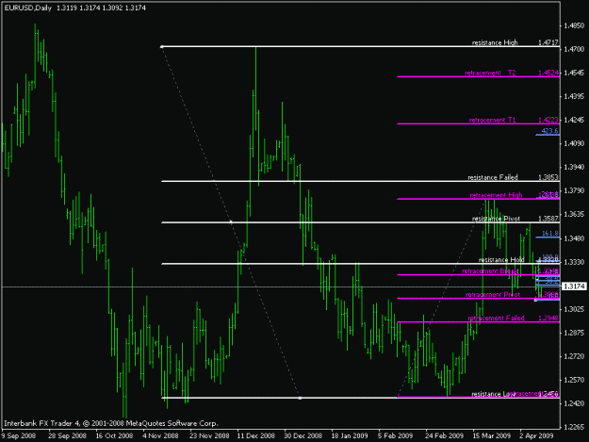Click the '28 Sep 2008' date label
Viewport: 589px width, 442px height.
coord(67,435)
